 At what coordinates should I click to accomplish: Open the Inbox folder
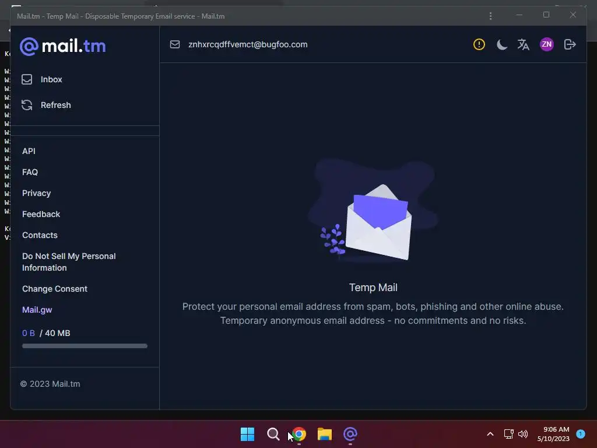click(x=42, y=79)
